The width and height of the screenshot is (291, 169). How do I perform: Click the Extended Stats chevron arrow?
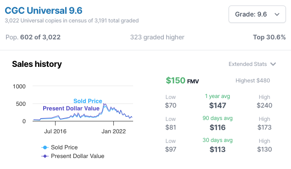(x=273, y=64)
